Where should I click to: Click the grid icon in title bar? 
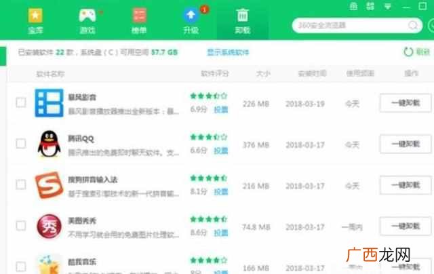click(370, 6)
